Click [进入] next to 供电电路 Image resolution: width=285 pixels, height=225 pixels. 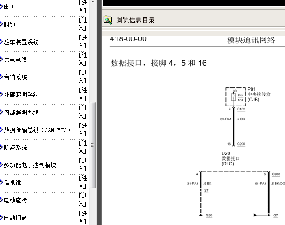pyautogui.click(x=83, y=60)
